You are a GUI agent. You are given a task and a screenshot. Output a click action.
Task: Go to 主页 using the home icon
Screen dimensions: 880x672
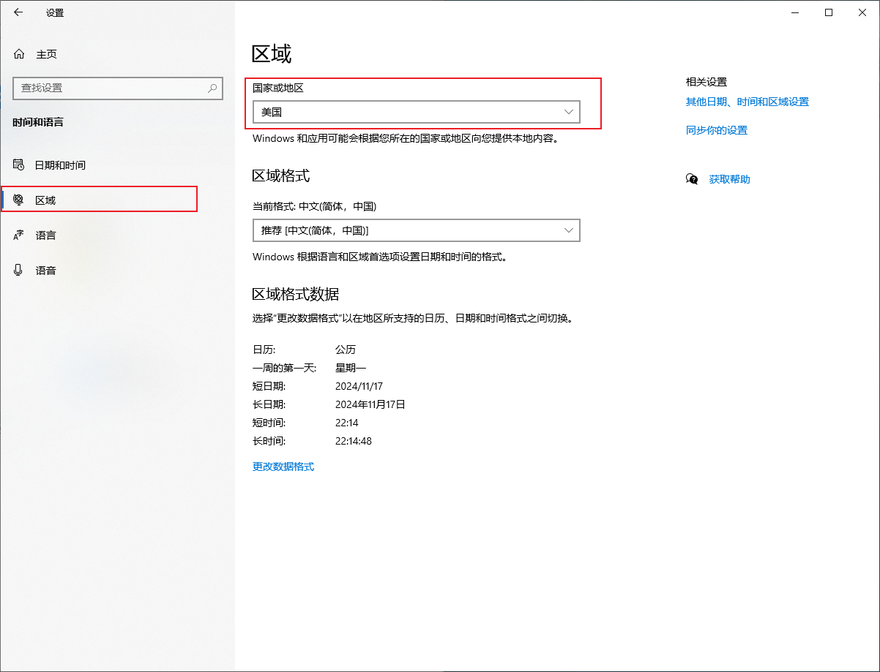19,54
